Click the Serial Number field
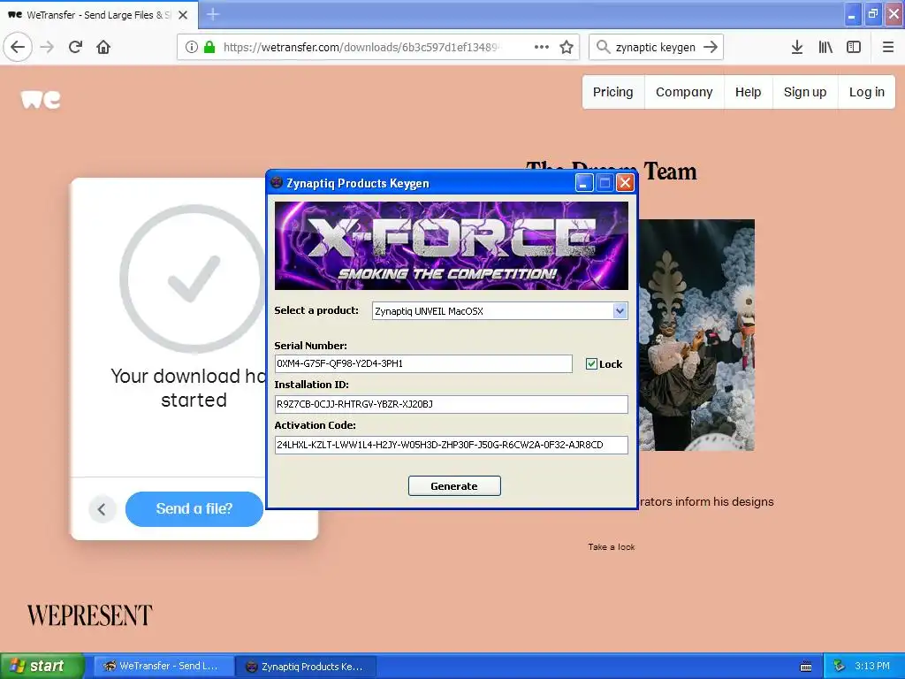 [x=423, y=363]
